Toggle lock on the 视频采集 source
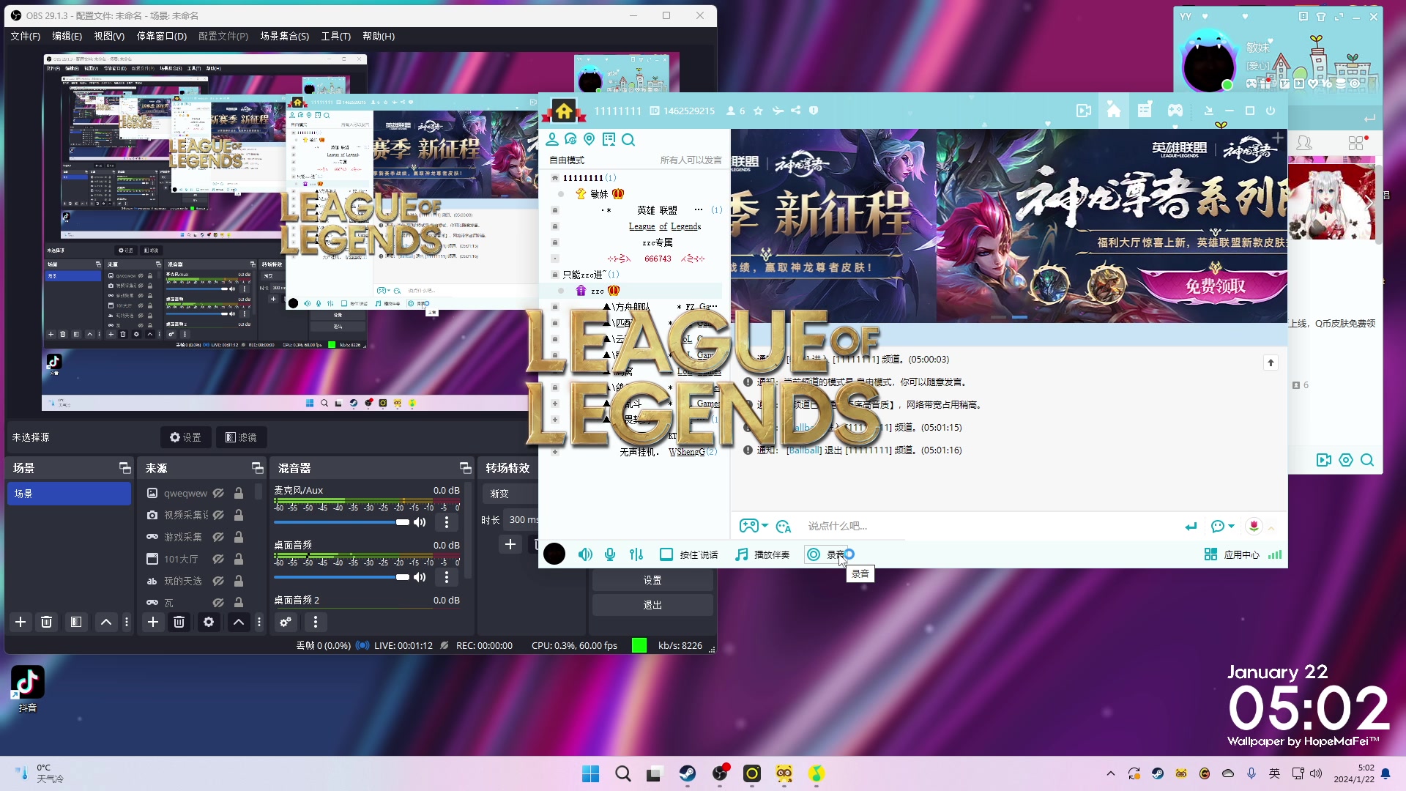The image size is (1406, 791). coord(239,516)
